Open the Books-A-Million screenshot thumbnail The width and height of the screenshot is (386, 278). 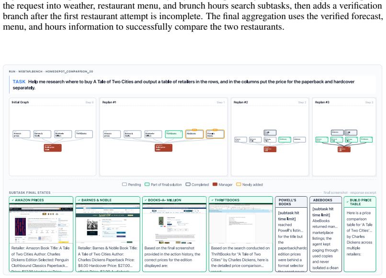[174, 223]
